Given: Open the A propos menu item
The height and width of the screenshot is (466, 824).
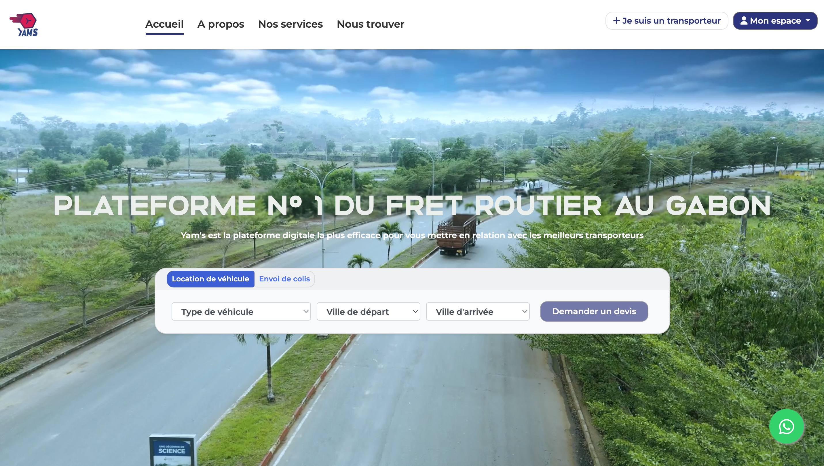Looking at the screenshot, I should tap(221, 24).
